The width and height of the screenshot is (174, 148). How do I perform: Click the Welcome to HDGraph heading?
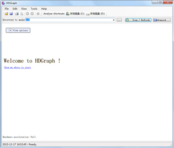pos(32,61)
